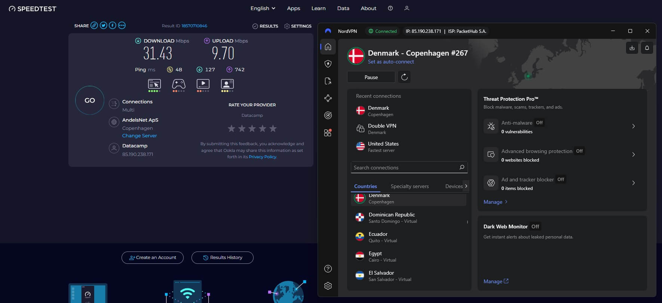
Task: Open file share sidebar icon in NordVPN
Action: pos(328,81)
